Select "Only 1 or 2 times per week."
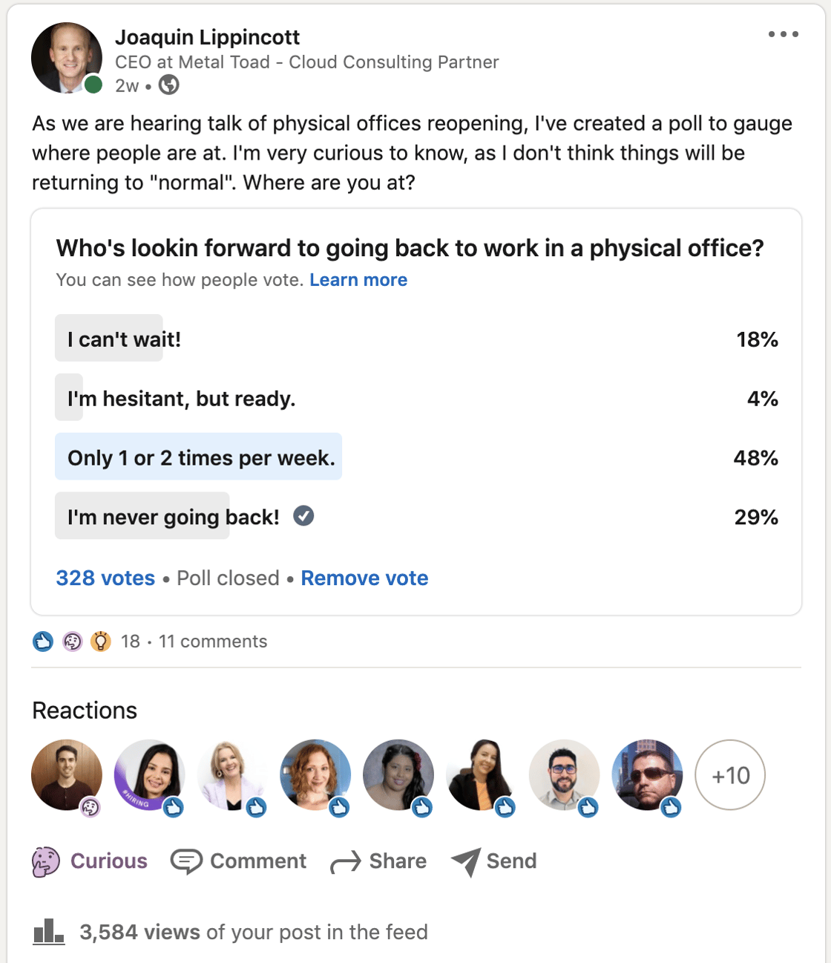The image size is (831, 963). 416,458
